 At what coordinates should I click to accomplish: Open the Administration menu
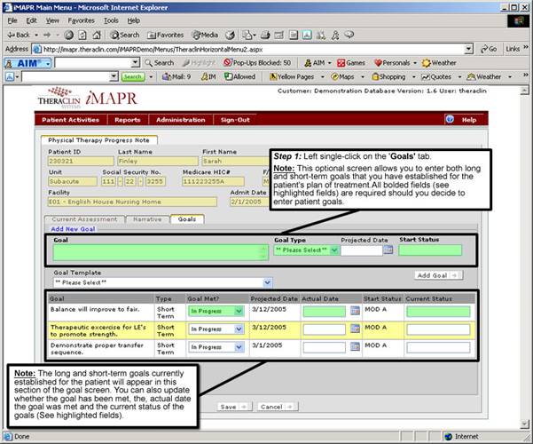click(x=181, y=120)
